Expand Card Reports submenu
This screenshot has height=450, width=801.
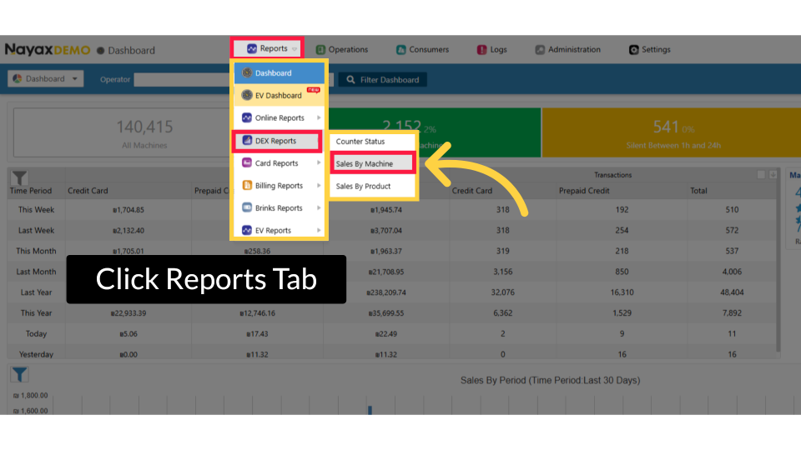click(x=280, y=163)
